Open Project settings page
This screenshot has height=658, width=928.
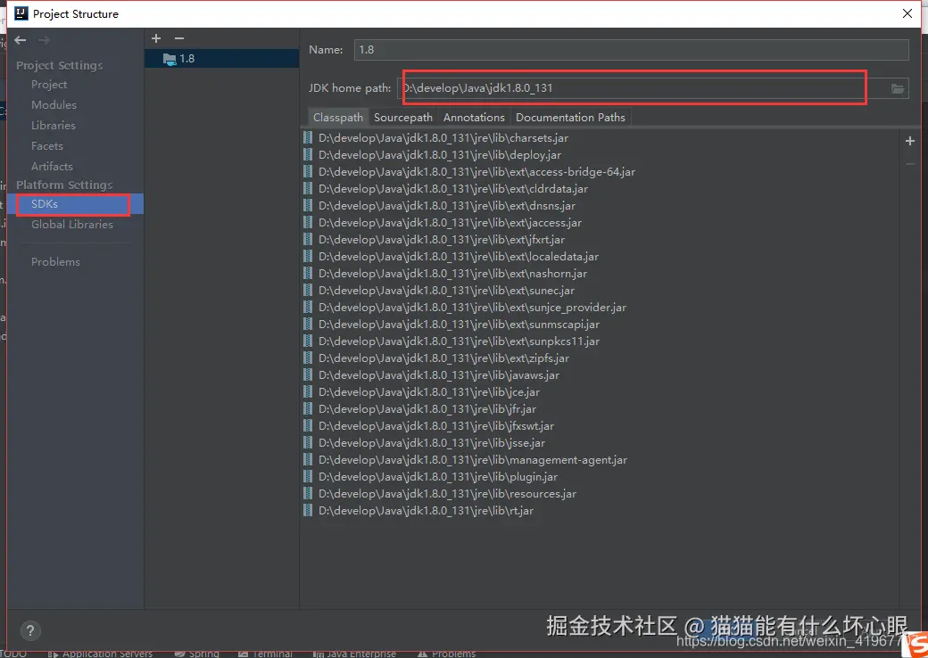(x=49, y=85)
